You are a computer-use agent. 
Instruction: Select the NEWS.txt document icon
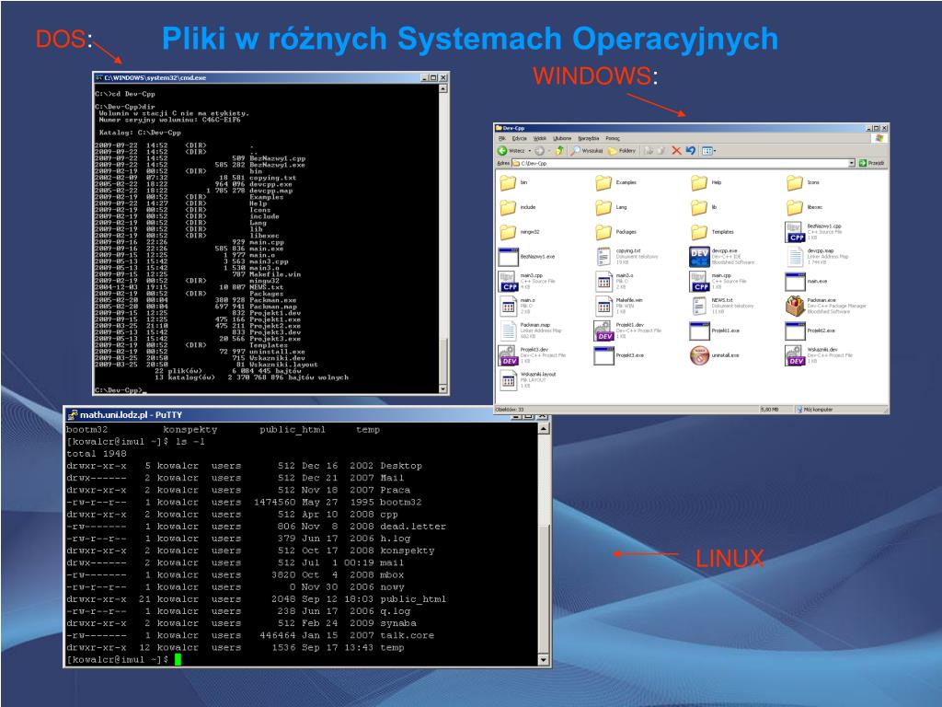[699, 306]
